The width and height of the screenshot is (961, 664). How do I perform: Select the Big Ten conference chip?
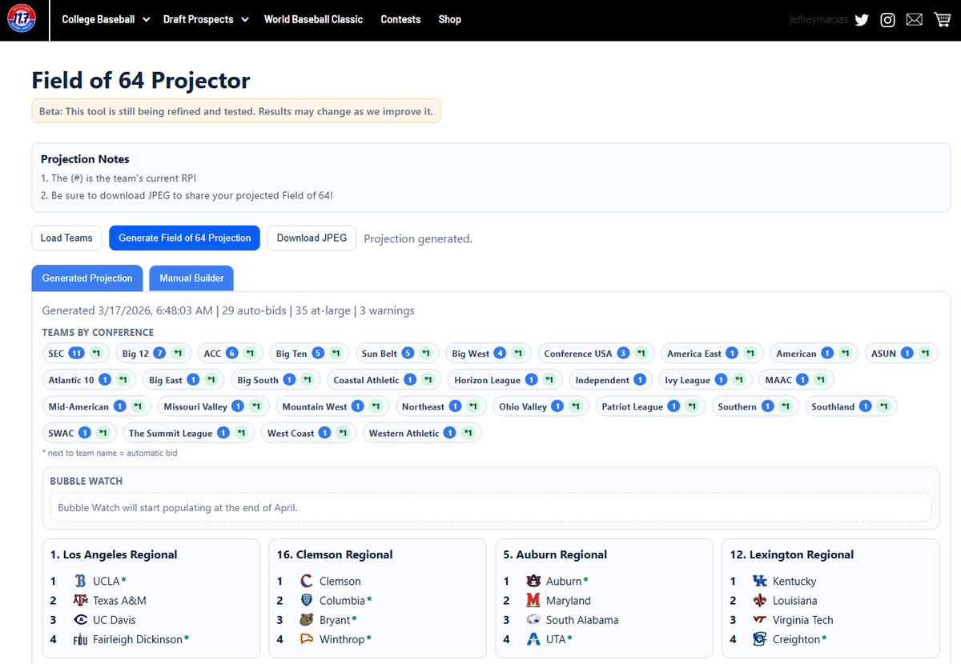click(x=309, y=353)
